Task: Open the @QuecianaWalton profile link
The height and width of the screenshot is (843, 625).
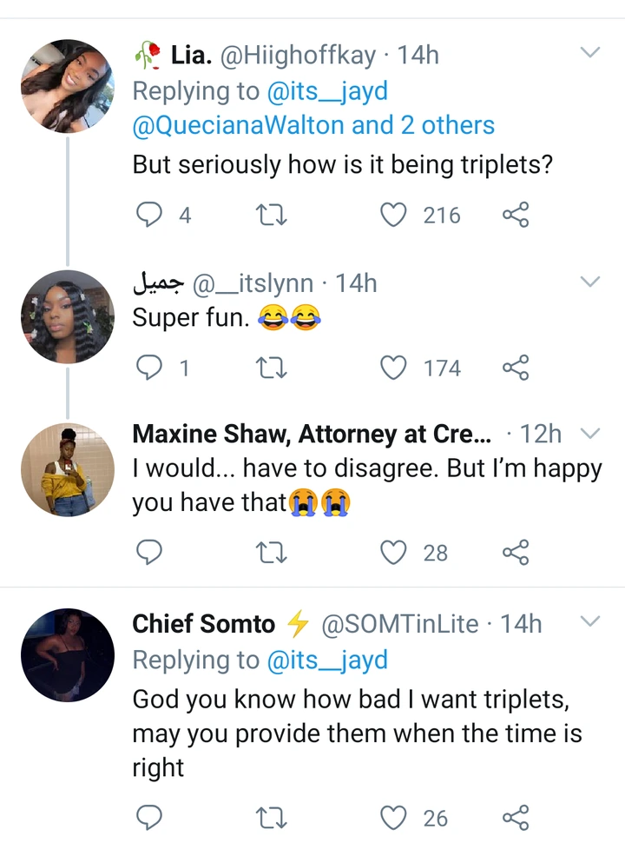Action: pos(238,125)
